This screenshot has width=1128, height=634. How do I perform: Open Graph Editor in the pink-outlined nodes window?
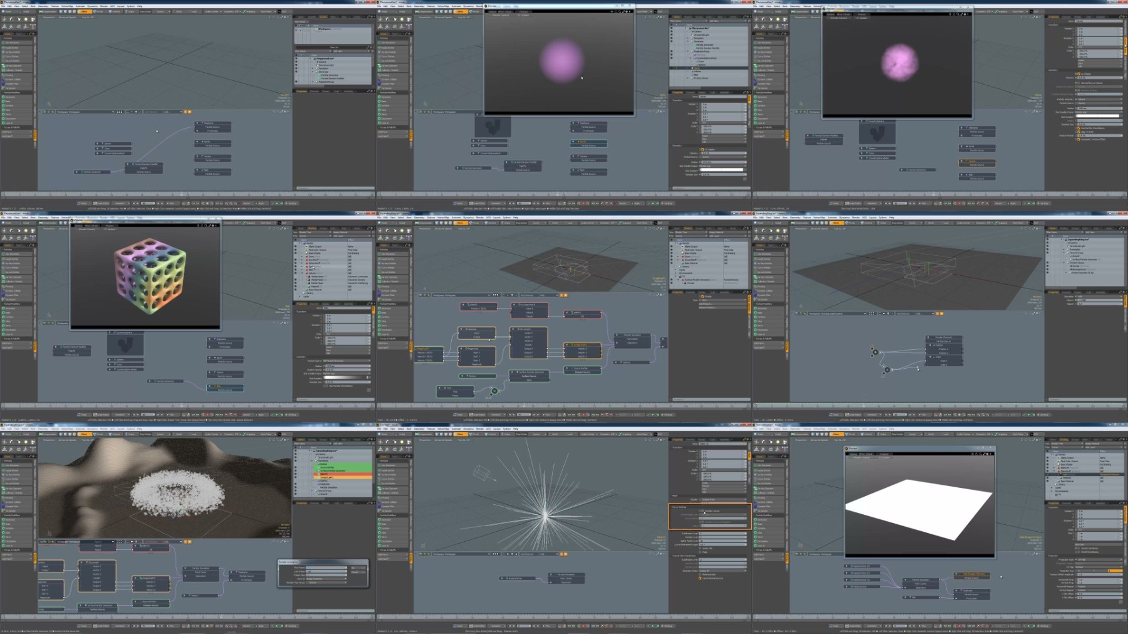point(478,415)
